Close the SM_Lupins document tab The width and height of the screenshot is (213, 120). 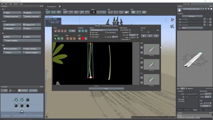click(x=60, y=6)
